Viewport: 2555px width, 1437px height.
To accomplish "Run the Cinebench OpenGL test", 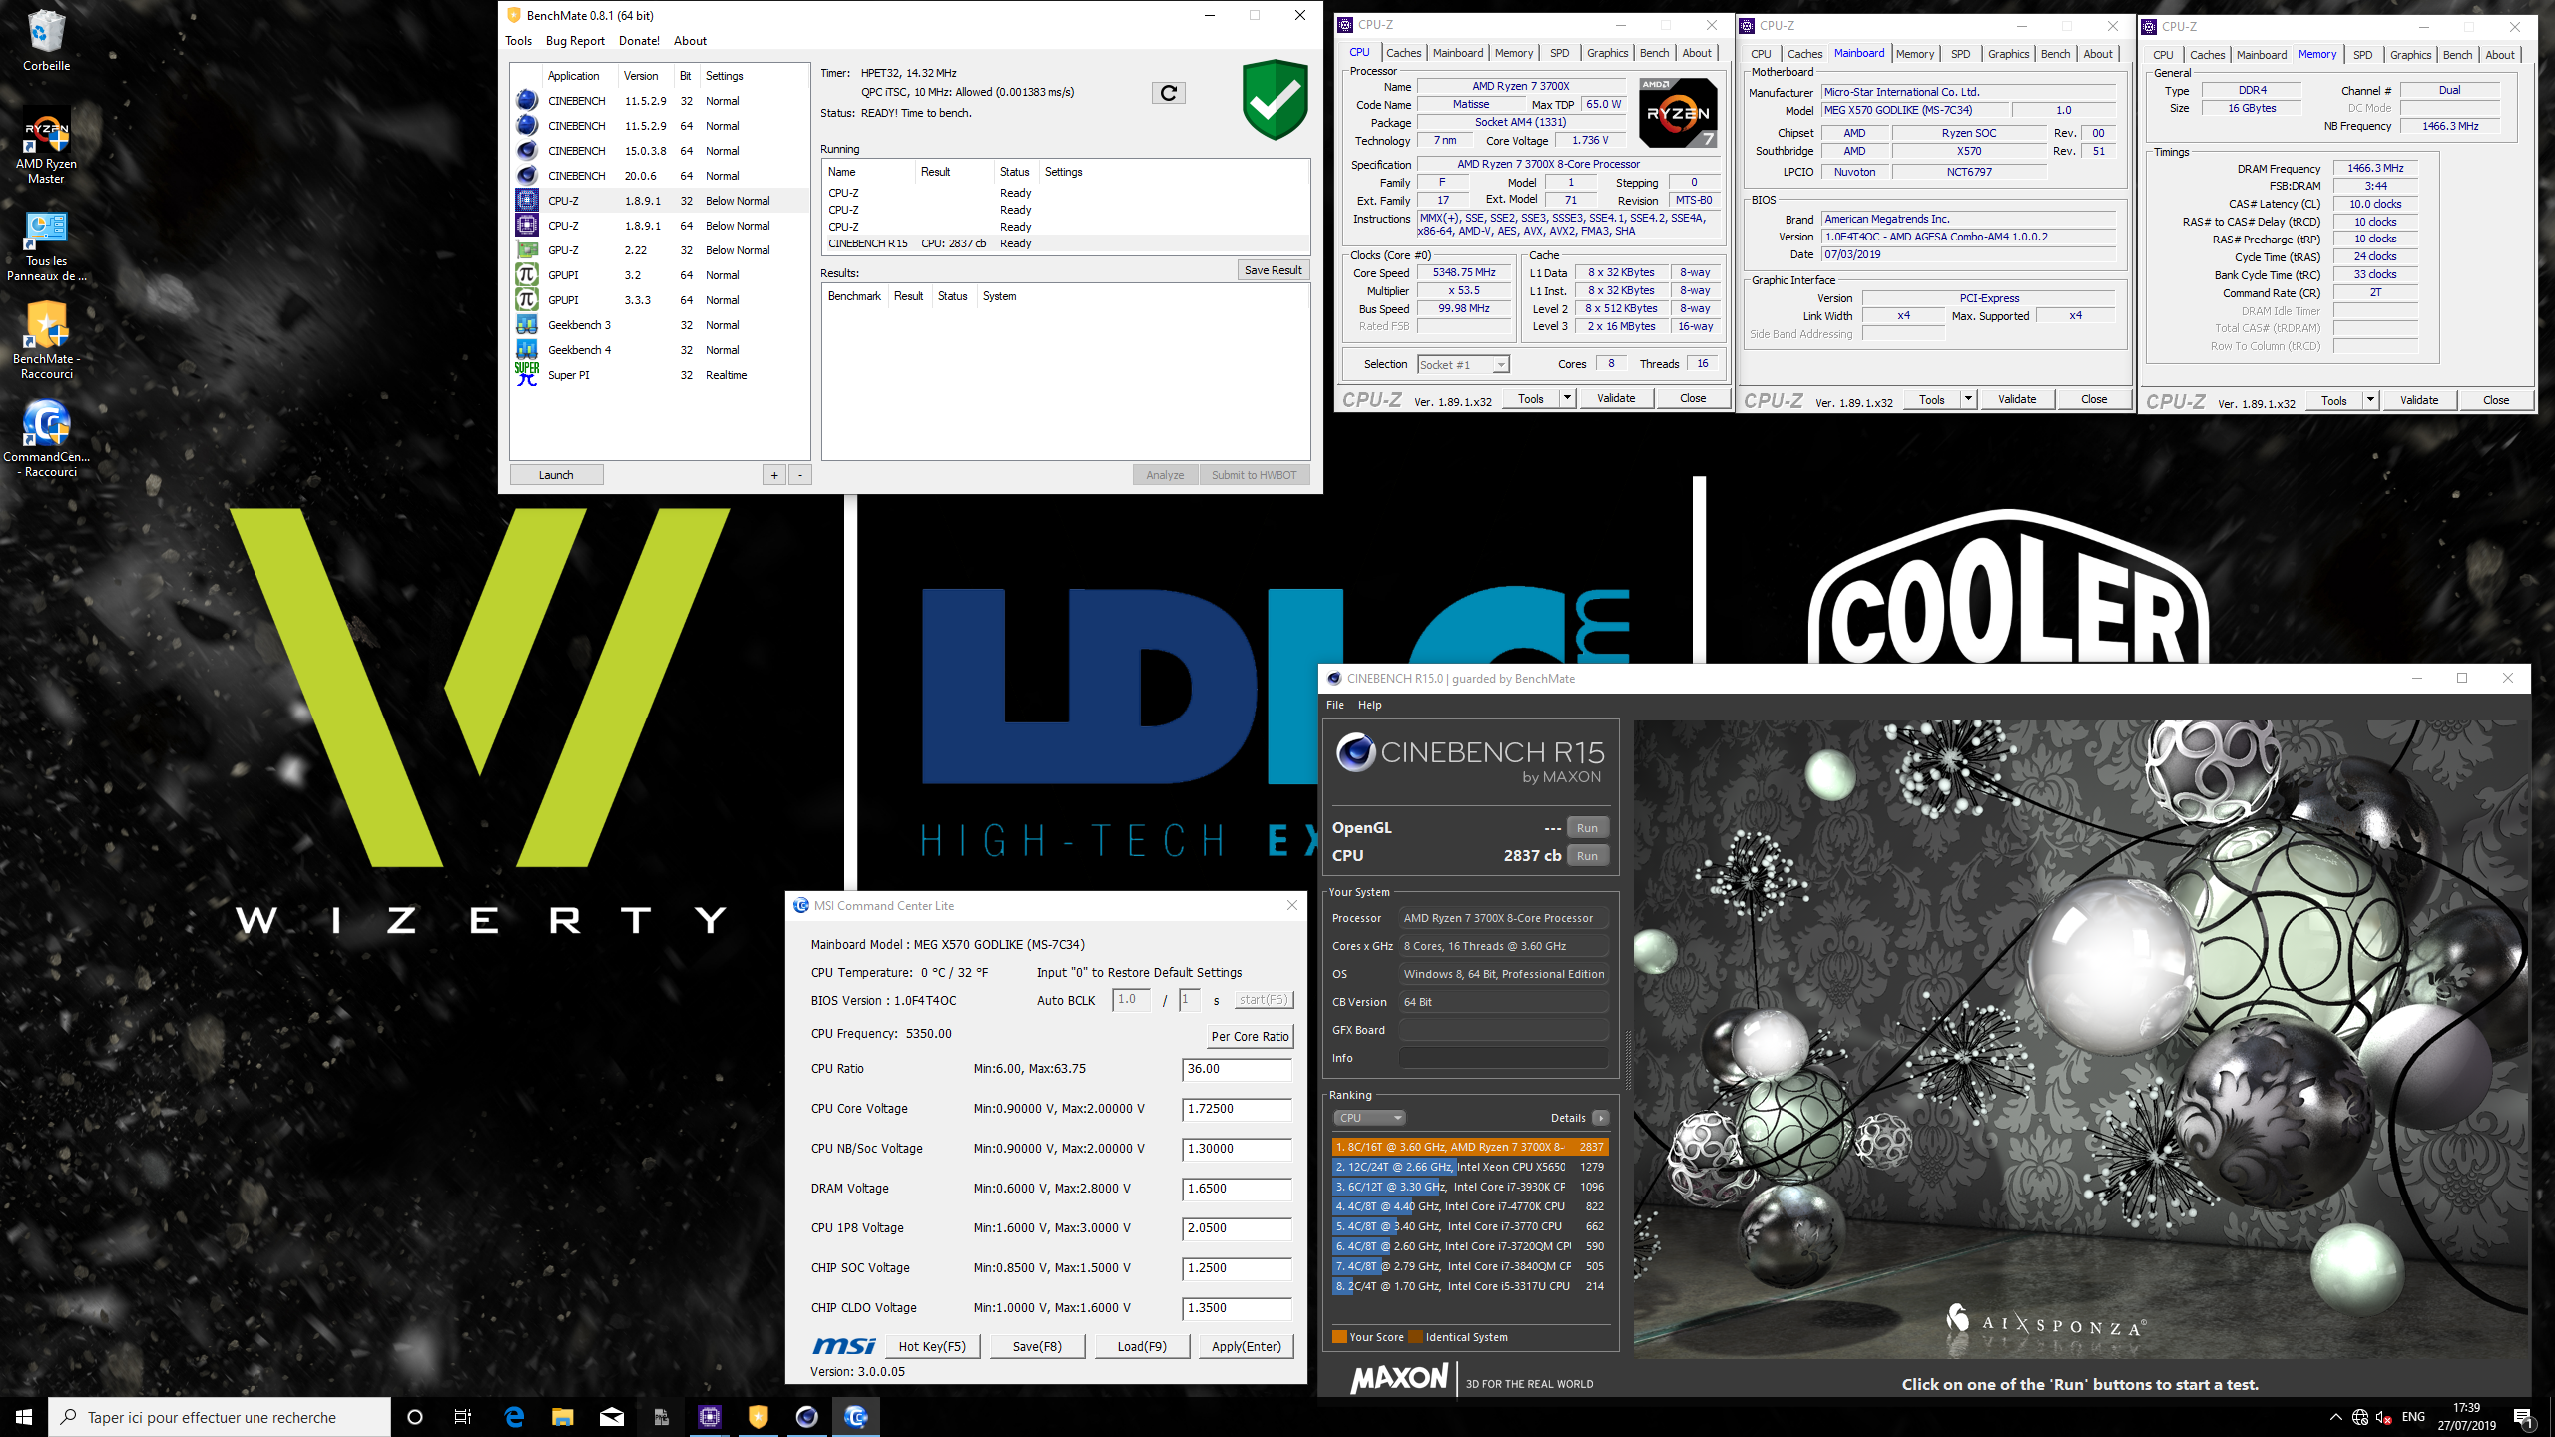I will click(x=1587, y=828).
